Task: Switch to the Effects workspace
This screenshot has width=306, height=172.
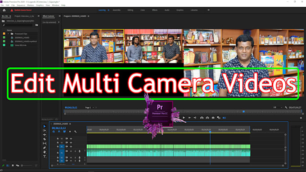Action: (x=155, y=10)
